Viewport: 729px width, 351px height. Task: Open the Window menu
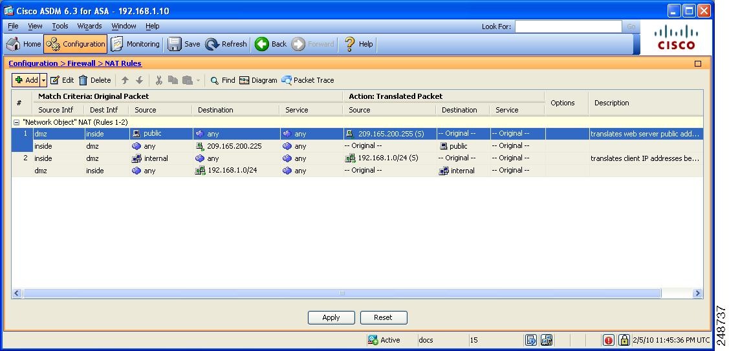(x=124, y=26)
